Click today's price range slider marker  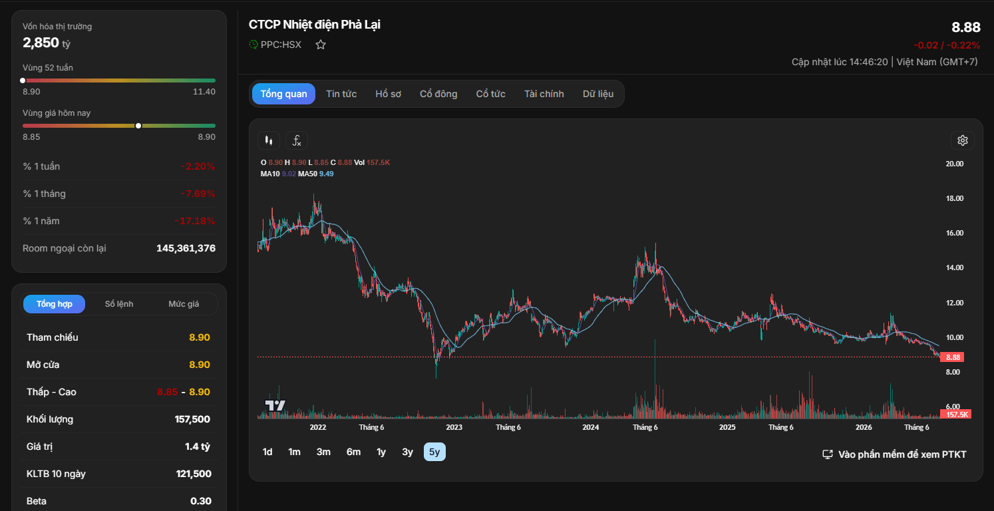pos(138,126)
